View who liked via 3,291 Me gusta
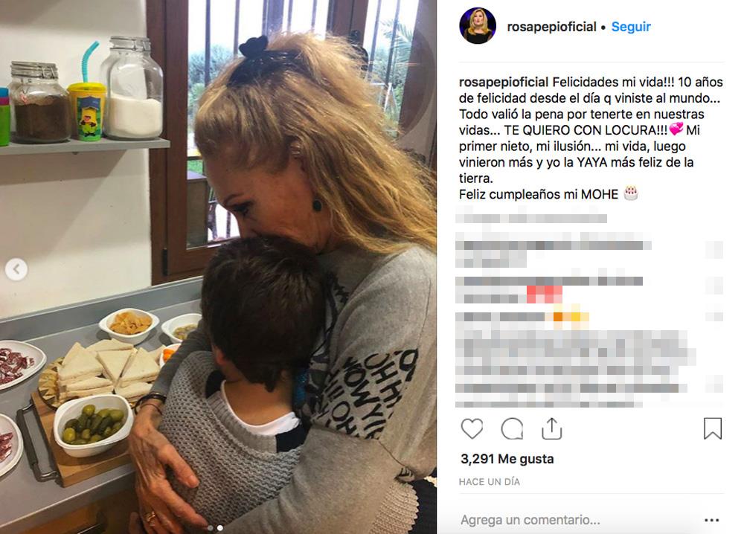The image size is (744, 534). [x=507, y=459]
